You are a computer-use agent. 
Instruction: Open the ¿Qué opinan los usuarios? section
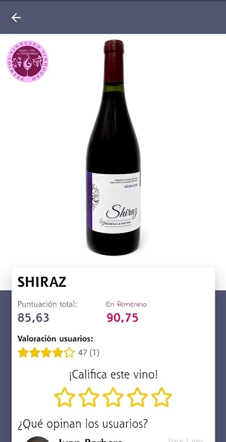[x=82, y=424]
